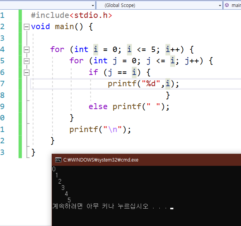This screenshot has width=241, height=226.
Task: Open the project dropdown arrow left of Global Scope
Action: pos(93,6)
